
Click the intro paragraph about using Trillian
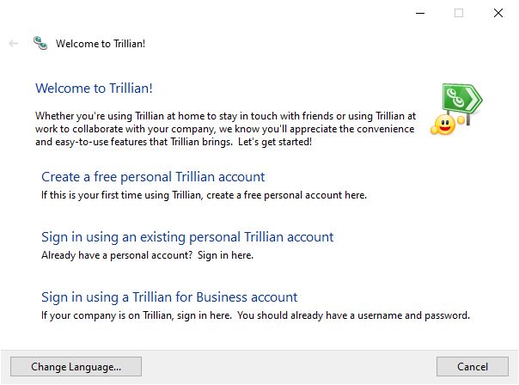click(x=225, y=129)
